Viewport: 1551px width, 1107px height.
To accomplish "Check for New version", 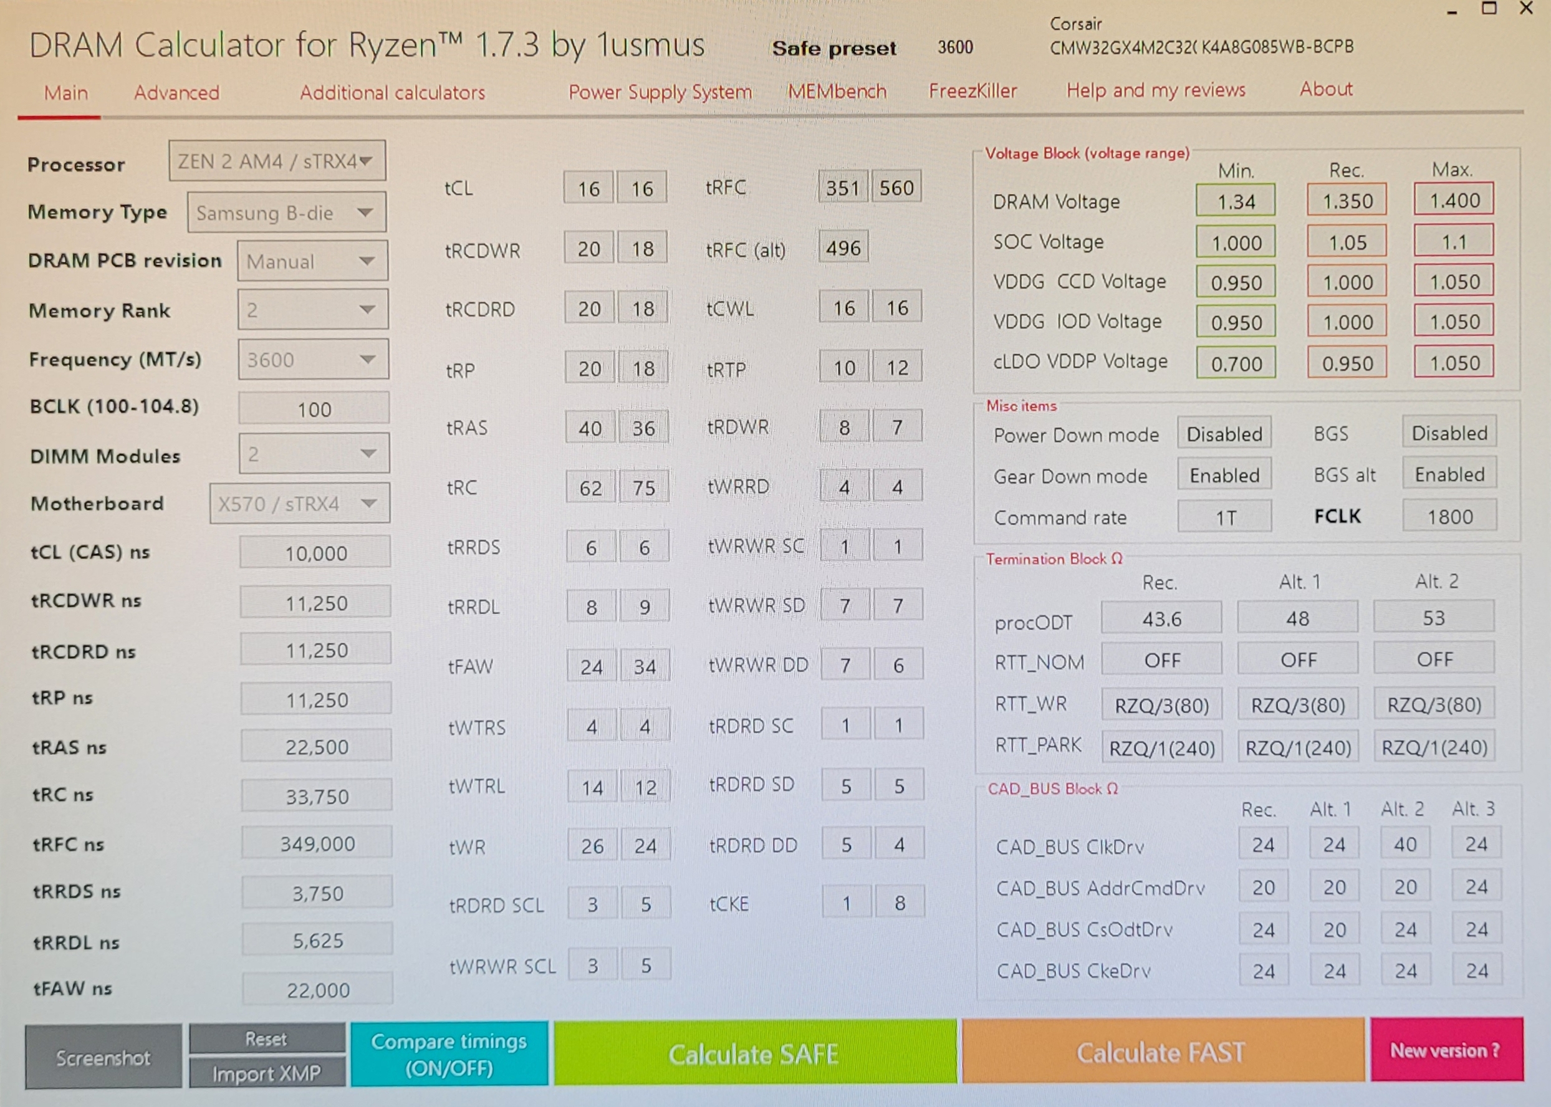I will tap(1445, 1050).
